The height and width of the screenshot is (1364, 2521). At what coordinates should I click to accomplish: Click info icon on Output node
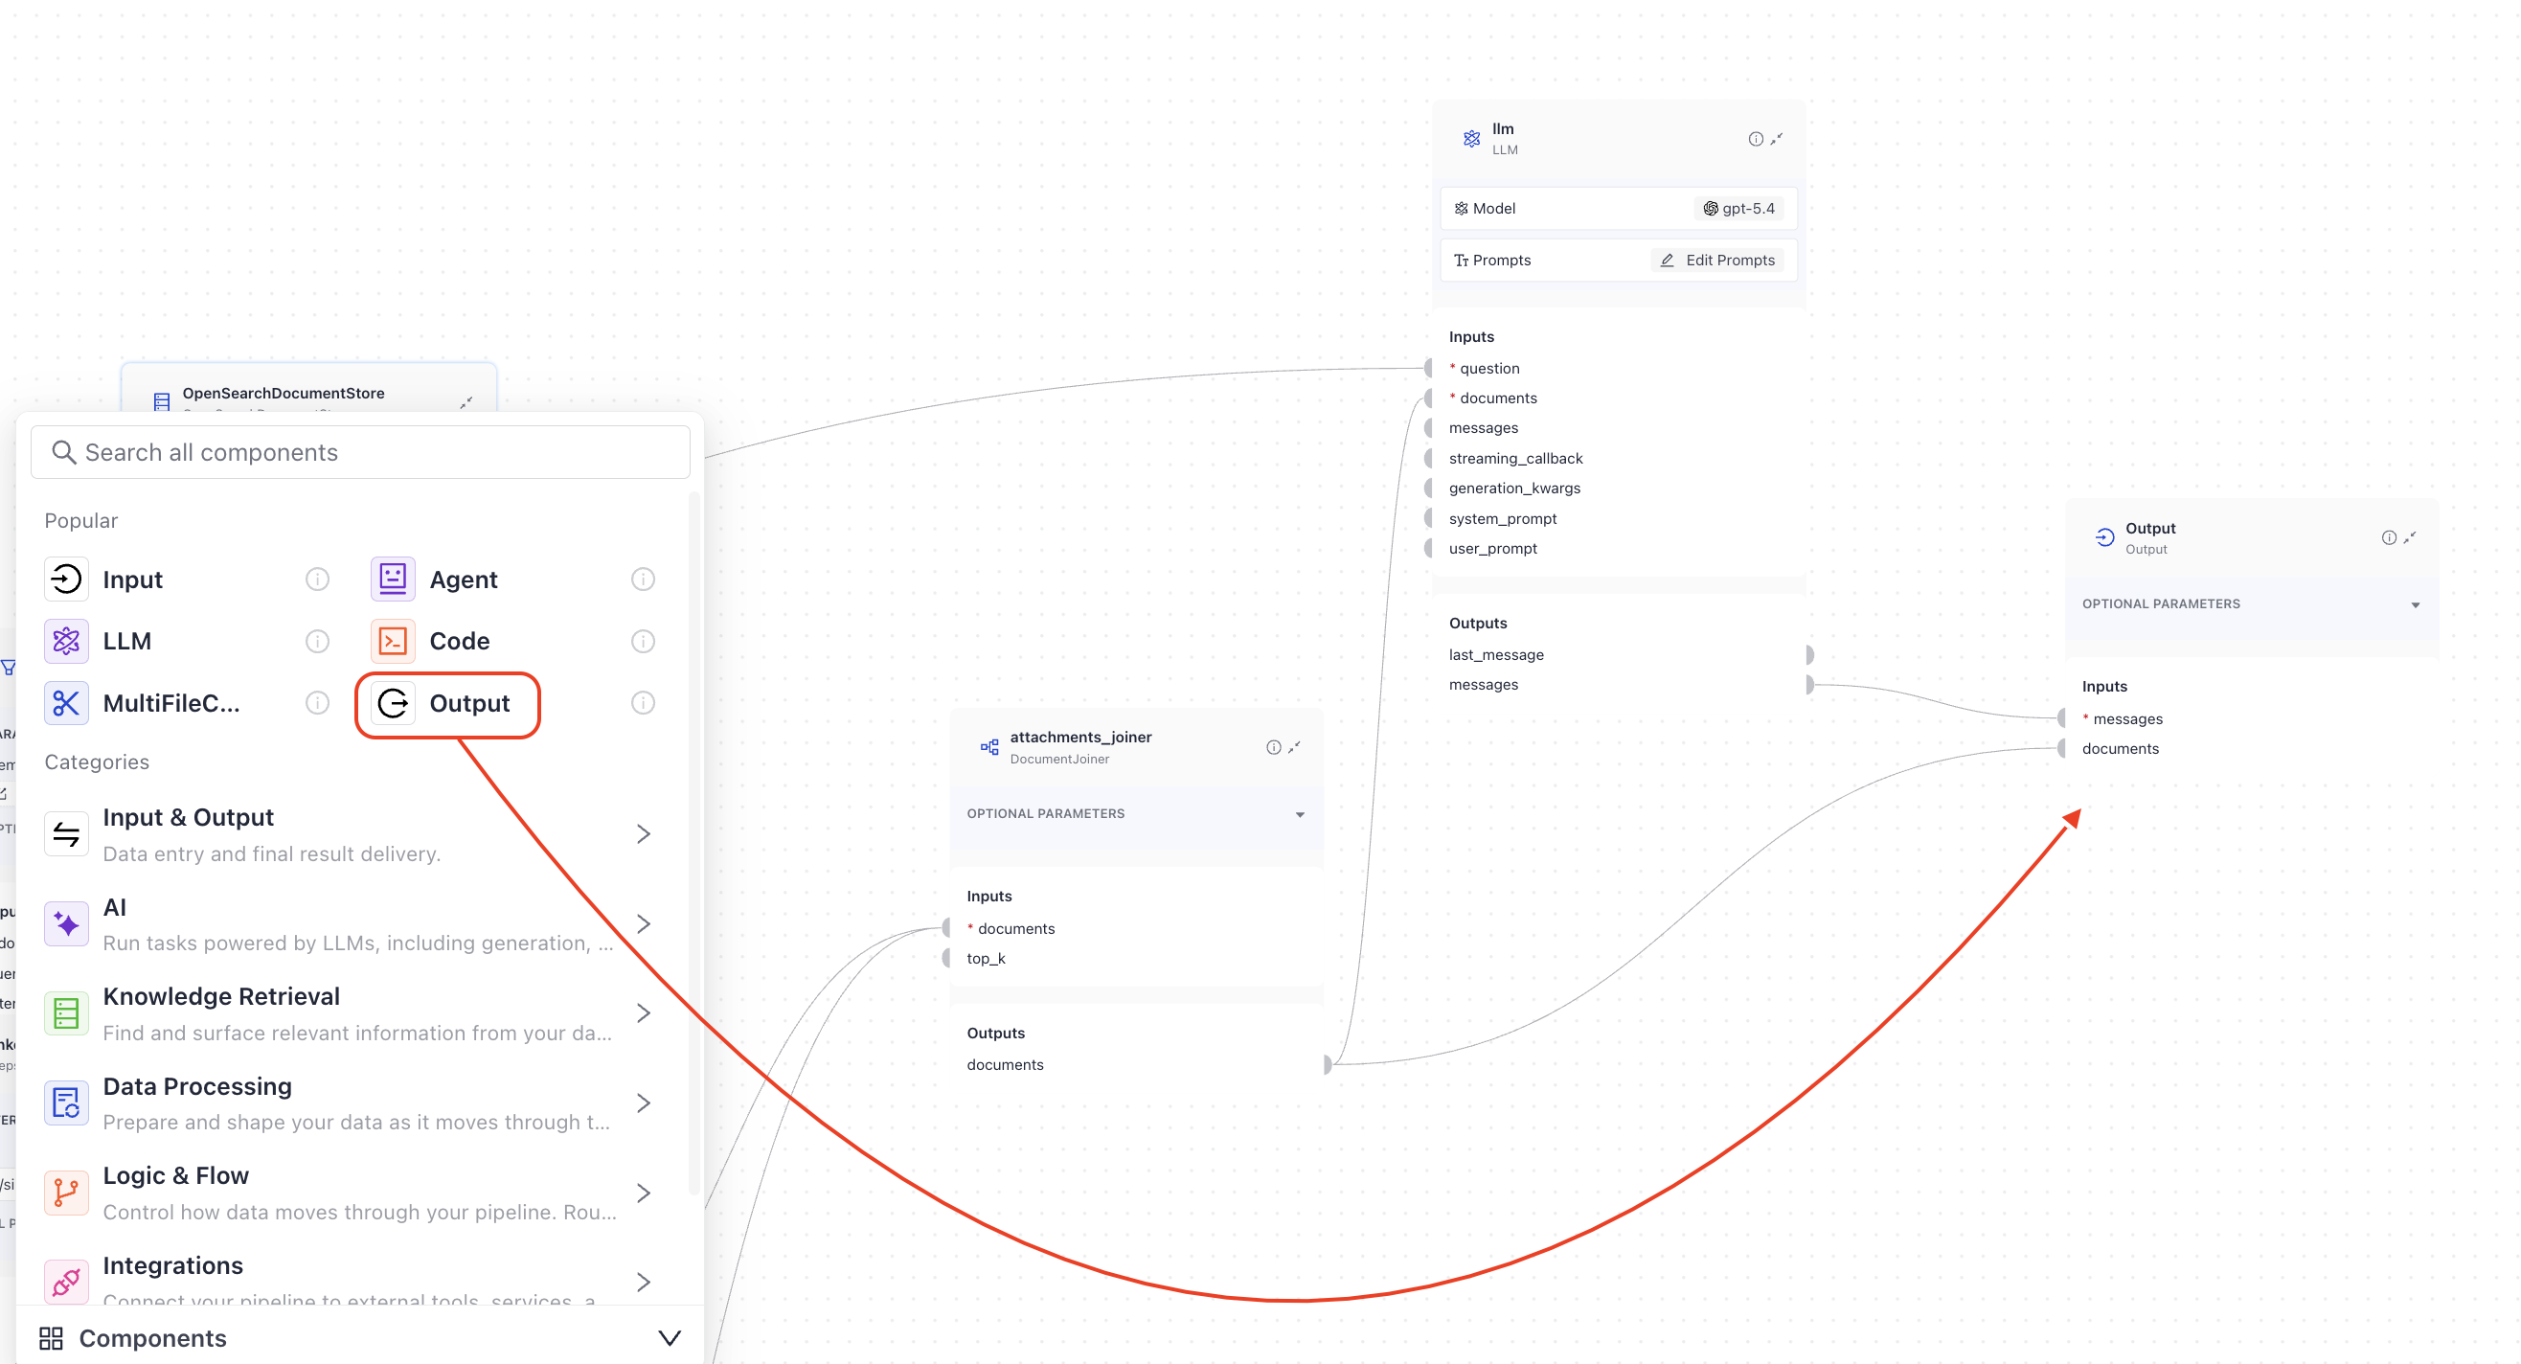tap(2389, 537)
